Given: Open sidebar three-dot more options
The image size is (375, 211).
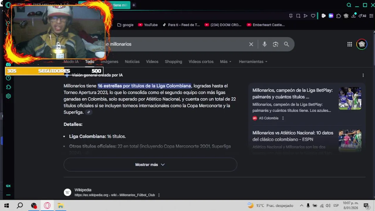Looking at the screenshot, I should tap(8, 195).
